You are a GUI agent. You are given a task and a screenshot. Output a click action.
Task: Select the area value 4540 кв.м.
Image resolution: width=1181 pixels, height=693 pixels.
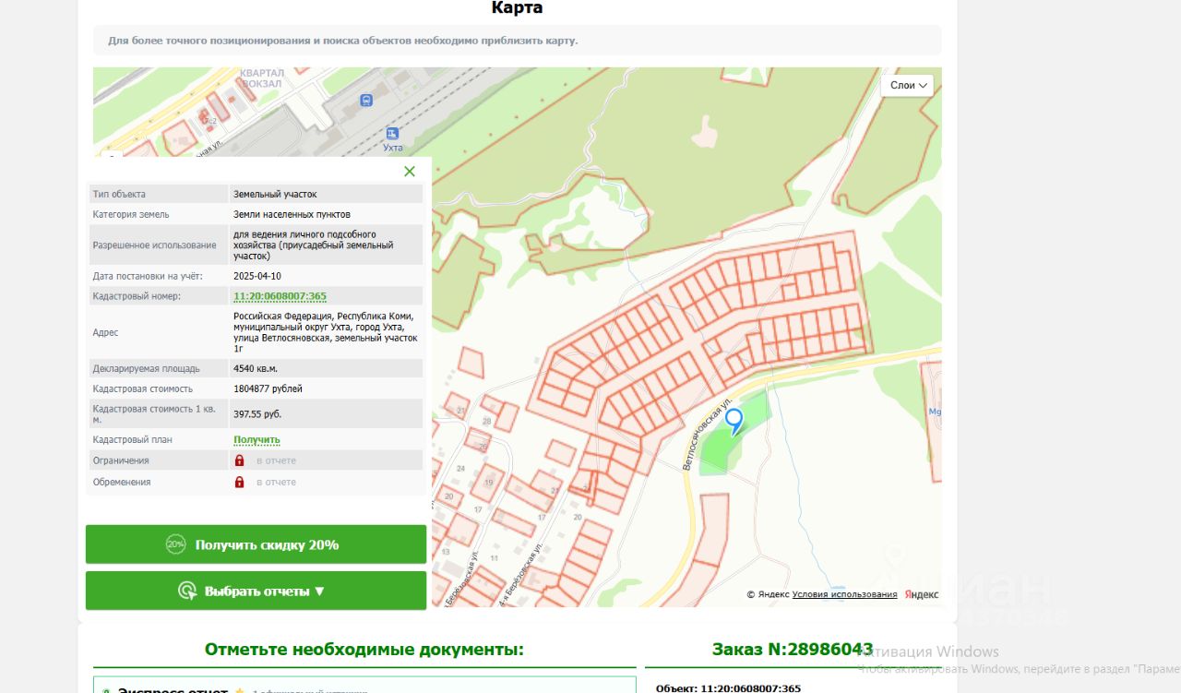point(256,368)
